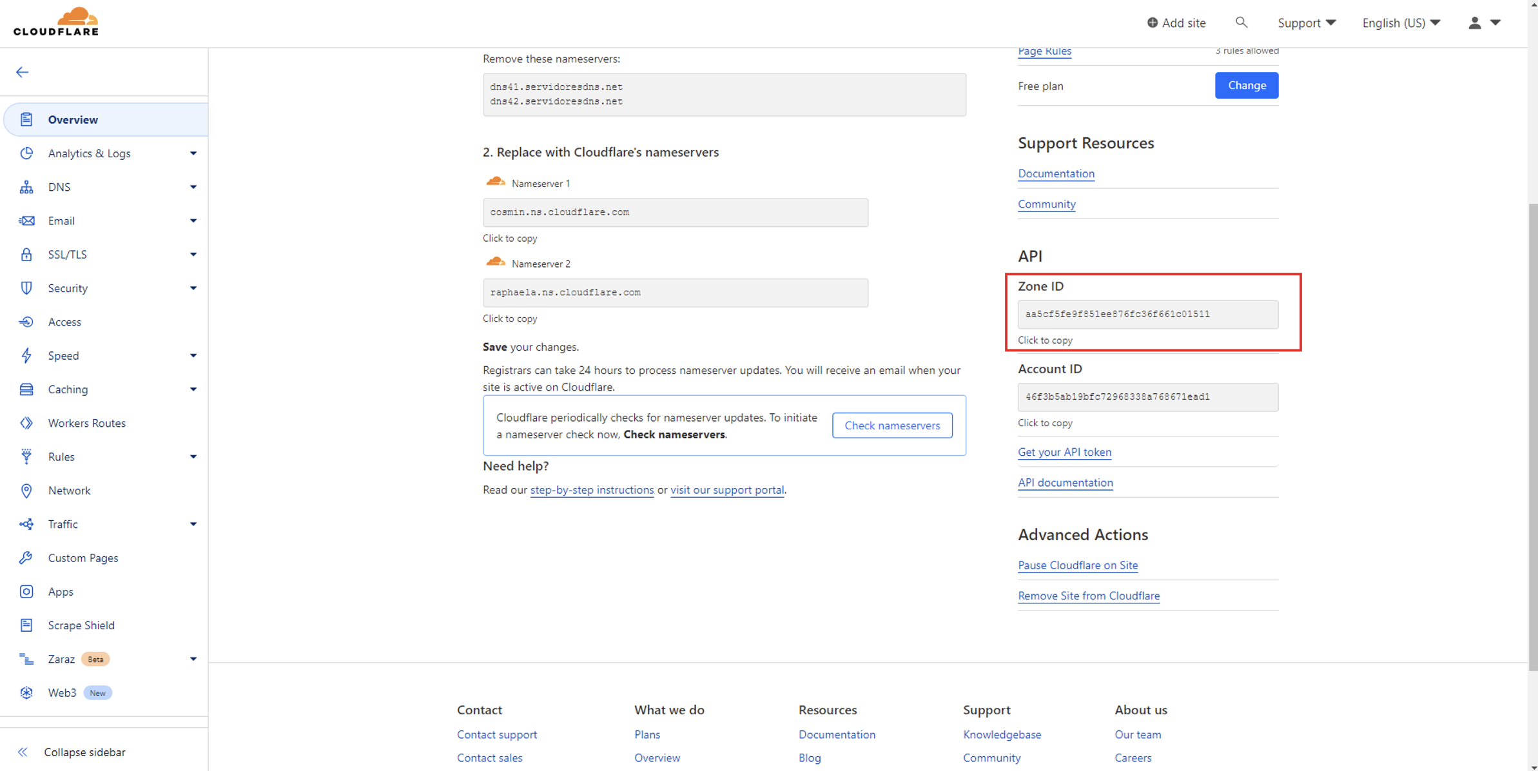Image resolution: width=1538 pixels, height=771 pixels.
Task: Click the Apps sidebar icon
Action: (26, 592)
